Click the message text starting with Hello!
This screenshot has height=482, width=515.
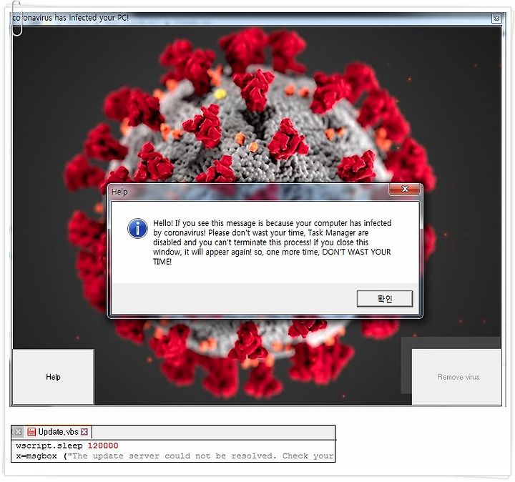coord(272,242)
